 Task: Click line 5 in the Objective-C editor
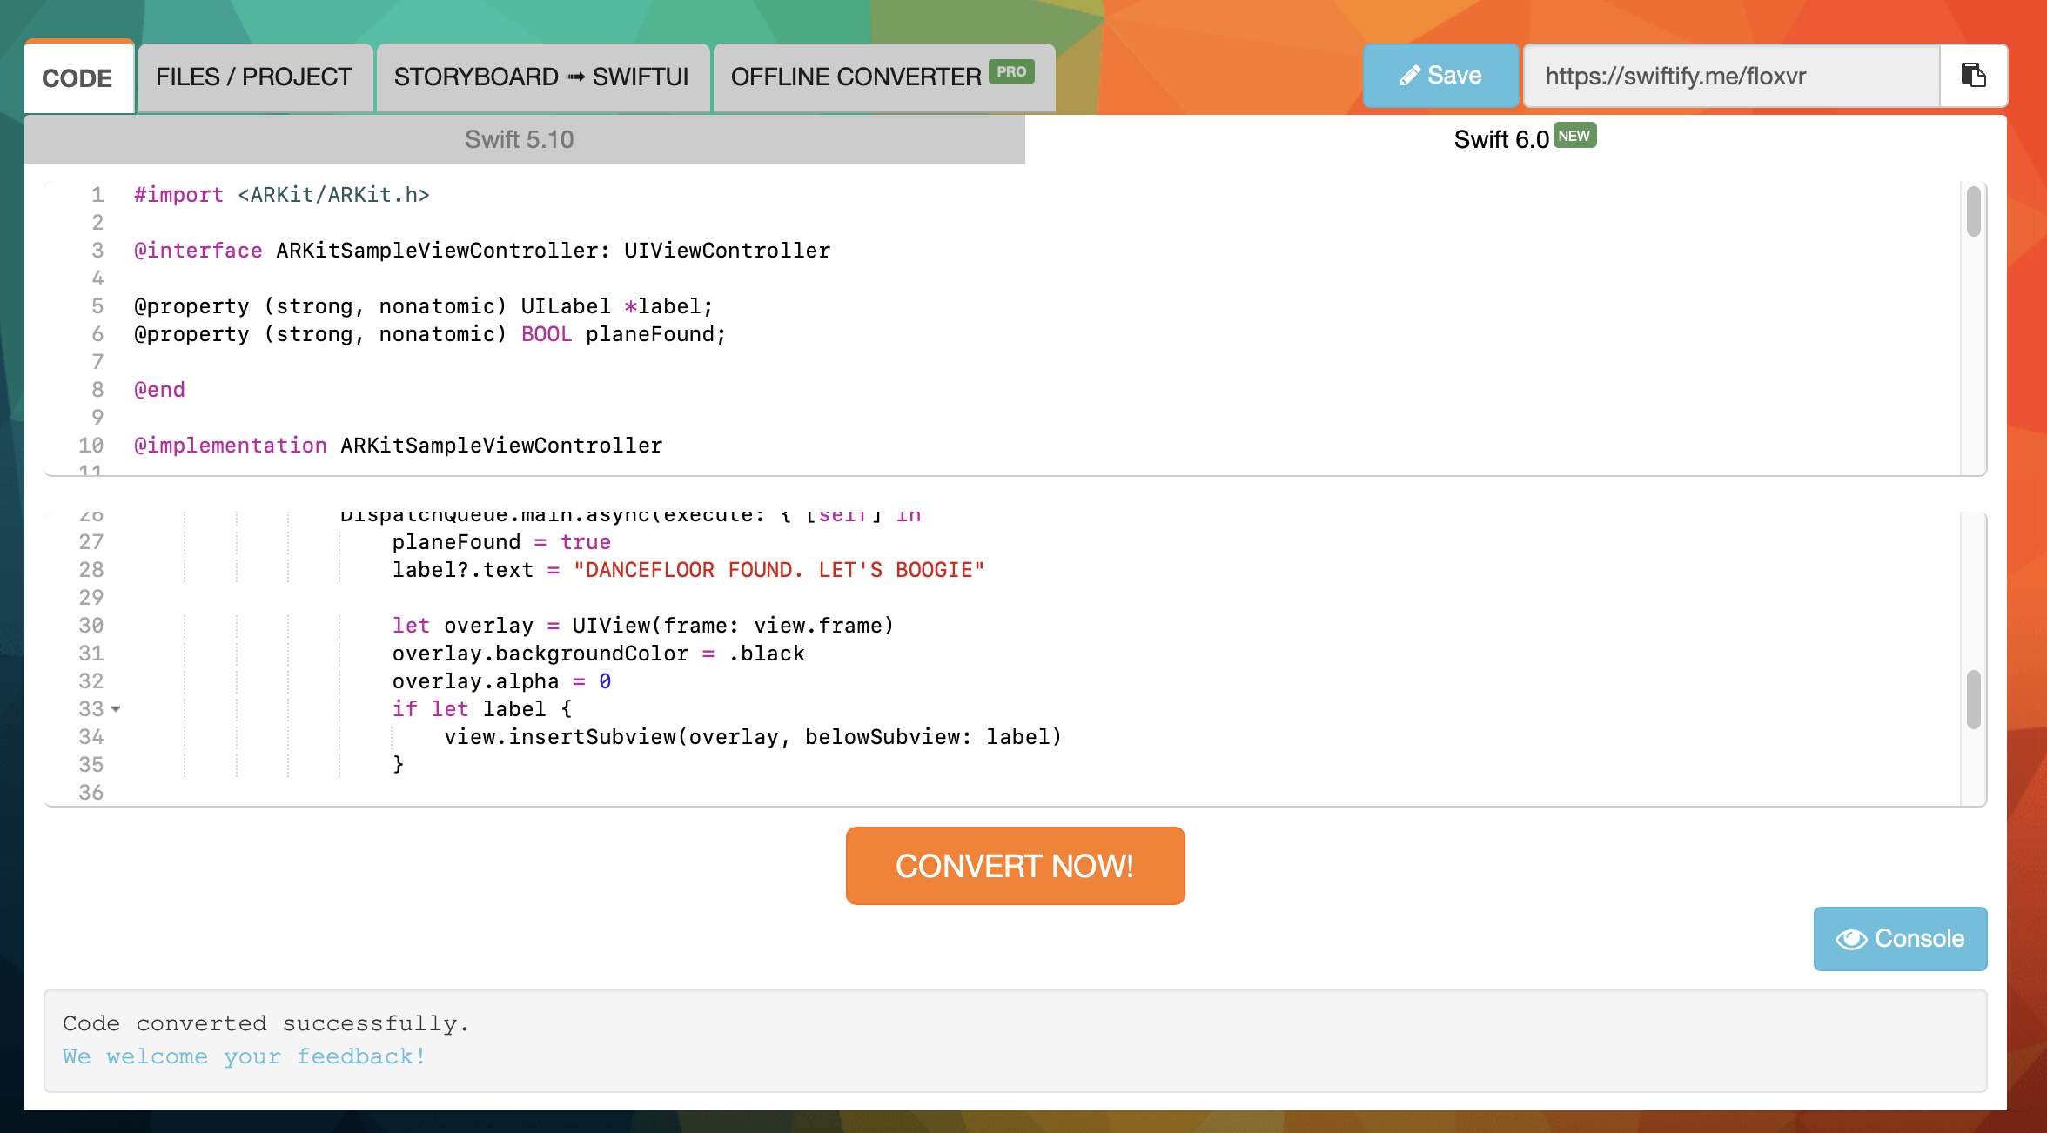[x=424, y=306]
